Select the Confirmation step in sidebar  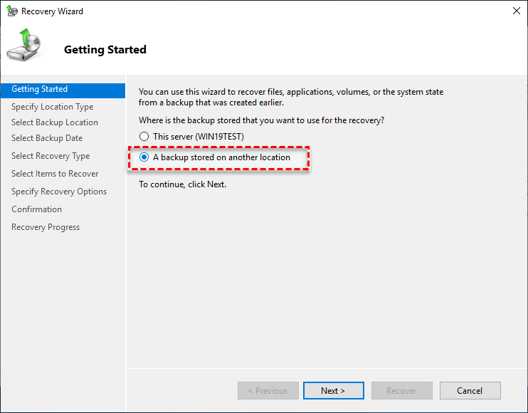36,209
